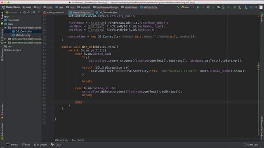The image size is (264, 148).
Task: Click the Debug app bug icon
Action: pyautogui.click(x=208, y=7)
